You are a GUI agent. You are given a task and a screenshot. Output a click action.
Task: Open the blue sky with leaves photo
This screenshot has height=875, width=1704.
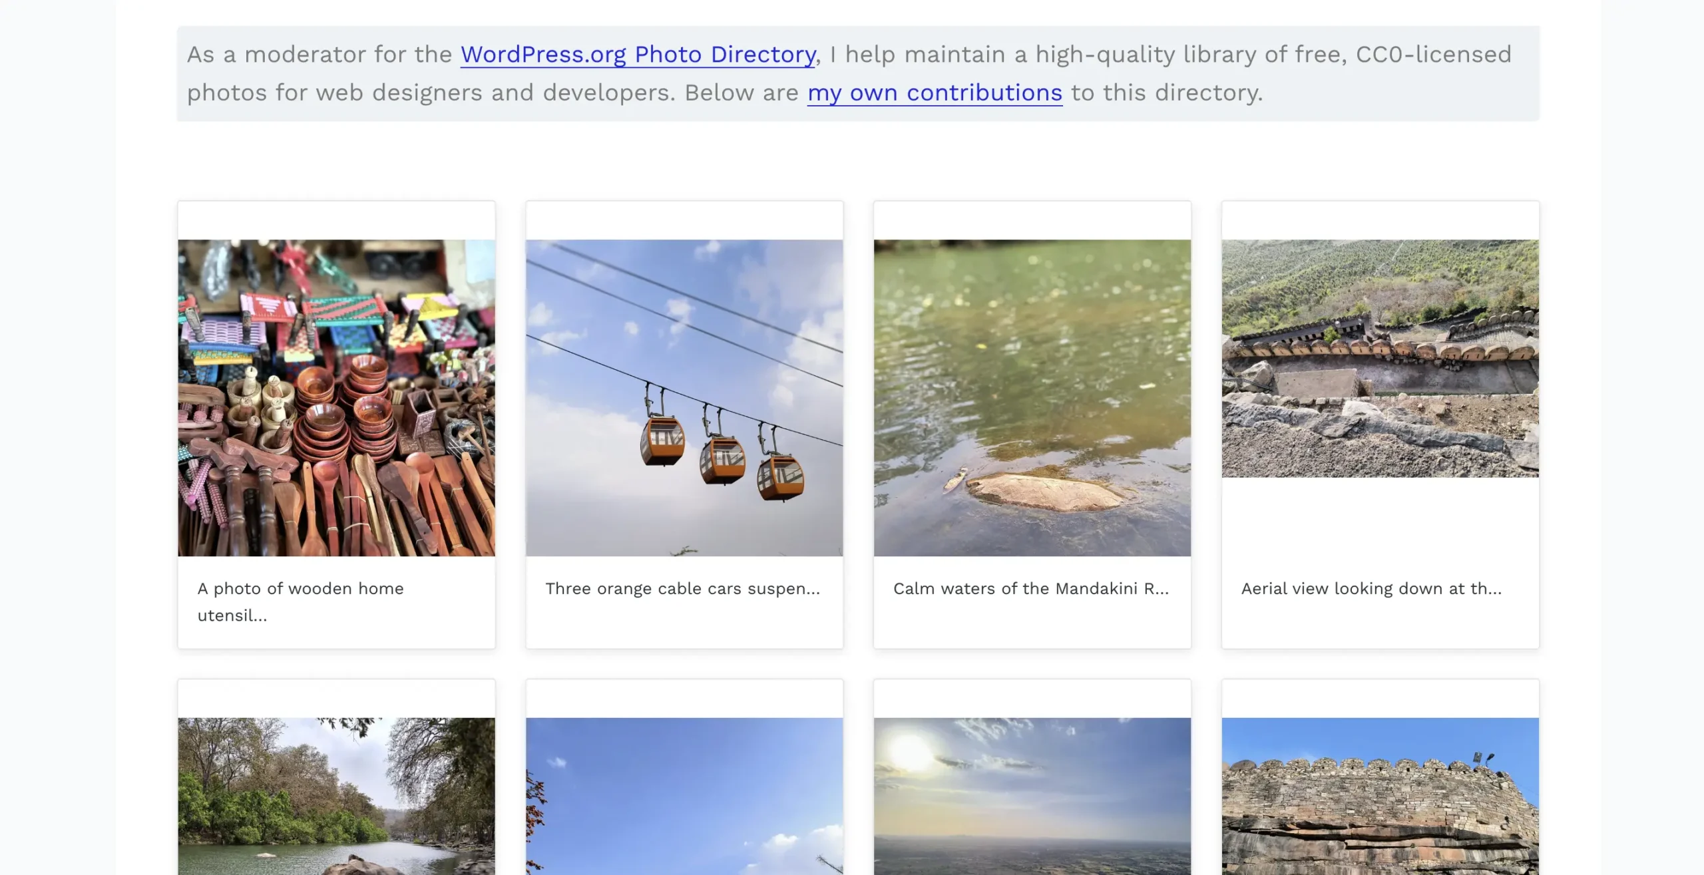(x=684, y=796)
